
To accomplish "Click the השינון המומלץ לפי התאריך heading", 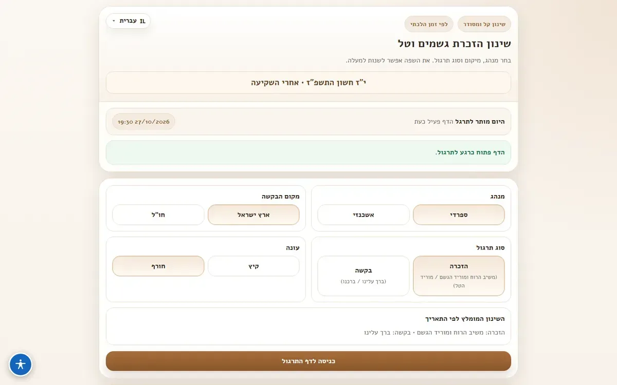I will click(465, 319).
